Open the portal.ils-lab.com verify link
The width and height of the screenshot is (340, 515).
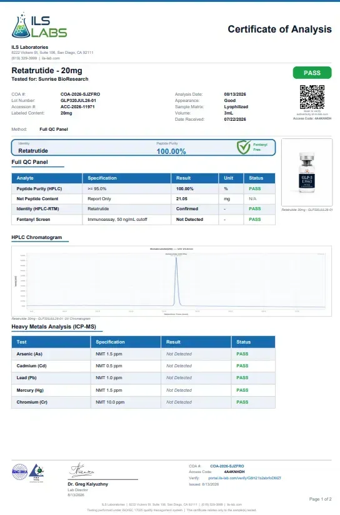pyautogui.click(x=244, y=478)
